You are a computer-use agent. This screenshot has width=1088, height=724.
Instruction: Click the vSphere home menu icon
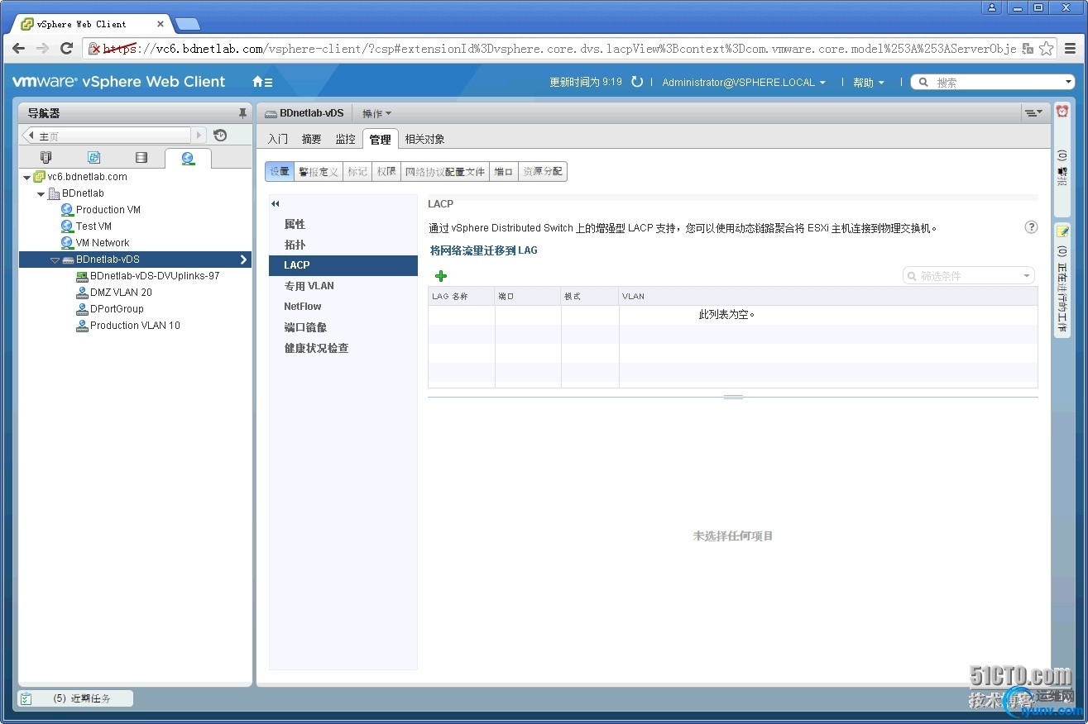[261, 82]
